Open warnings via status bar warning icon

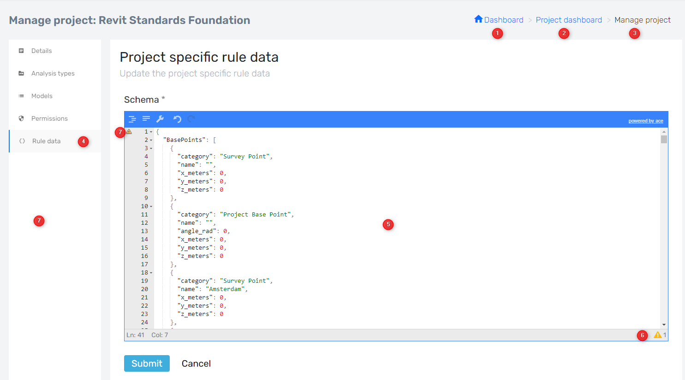tap(658, 335)
